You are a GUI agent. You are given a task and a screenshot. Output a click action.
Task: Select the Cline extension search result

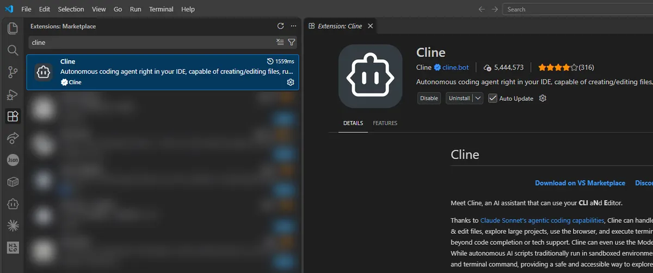pos(163,72)
